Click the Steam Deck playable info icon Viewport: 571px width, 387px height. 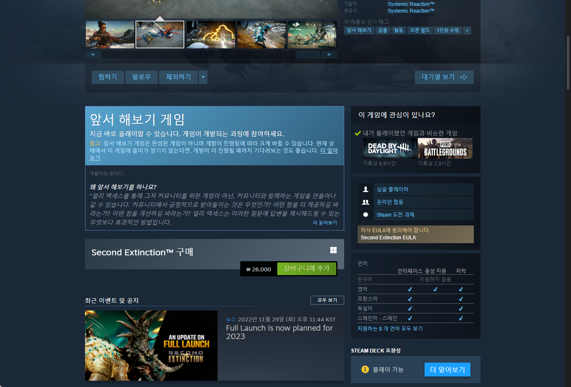coord(365,369)
